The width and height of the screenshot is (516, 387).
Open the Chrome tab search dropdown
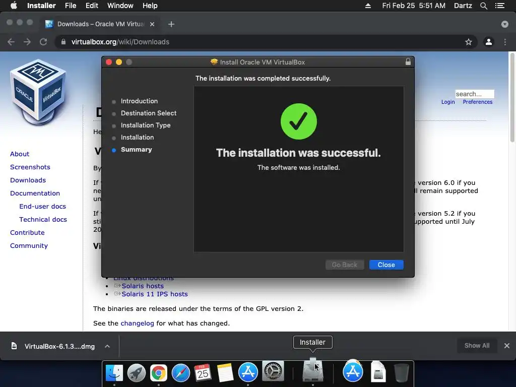(505, 24)
